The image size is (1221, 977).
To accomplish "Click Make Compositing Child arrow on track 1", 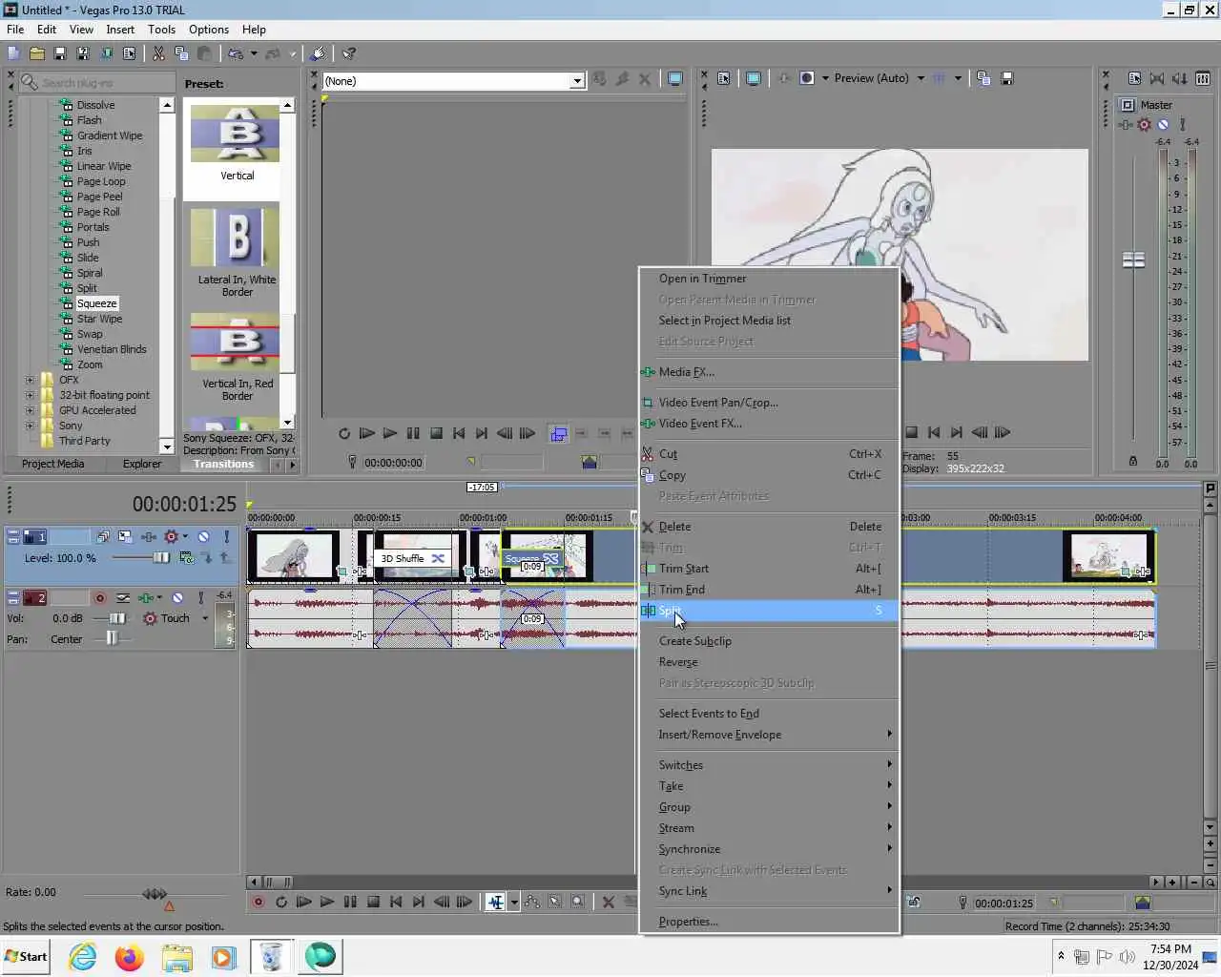I will (207, 558).
